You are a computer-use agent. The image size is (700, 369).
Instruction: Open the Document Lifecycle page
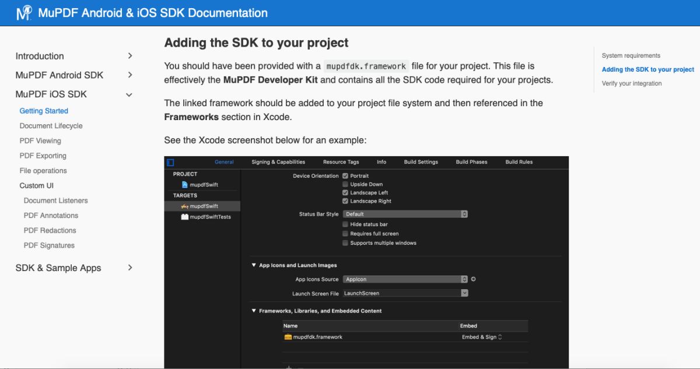pyautogui.click(x=51, y=126)
